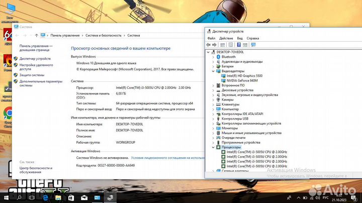Expand the Дисковые устройства node
This screenshot has height=203, width=362.
pyautogui.click(x=213, y=90)
